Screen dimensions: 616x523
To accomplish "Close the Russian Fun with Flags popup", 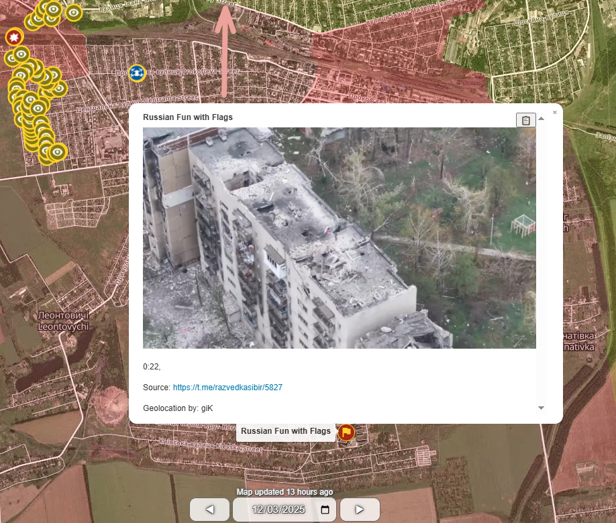I will (555, 112).
